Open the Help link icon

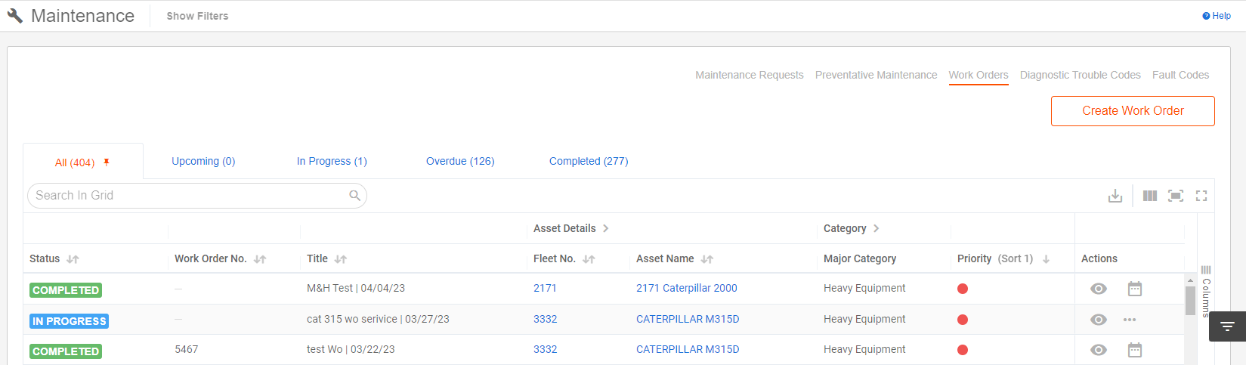1206,16
